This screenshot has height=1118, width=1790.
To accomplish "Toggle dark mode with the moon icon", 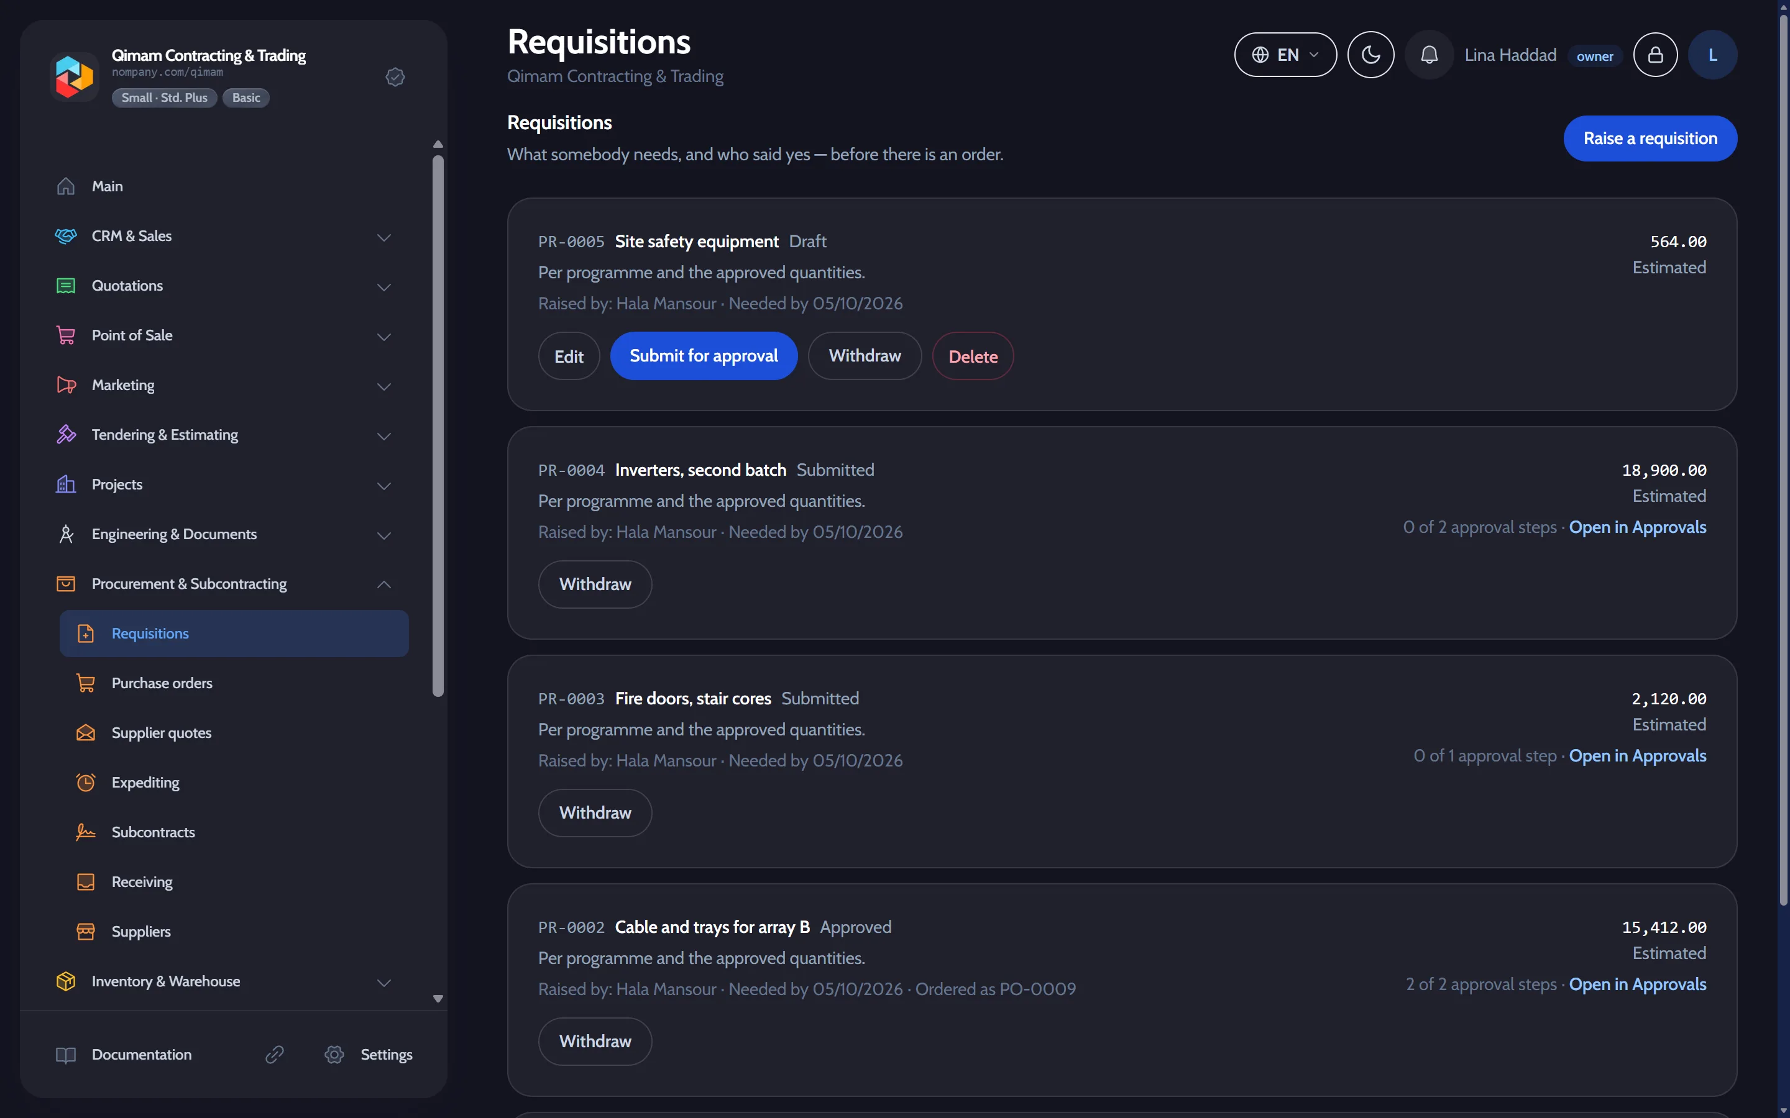I will (1370, 55).
